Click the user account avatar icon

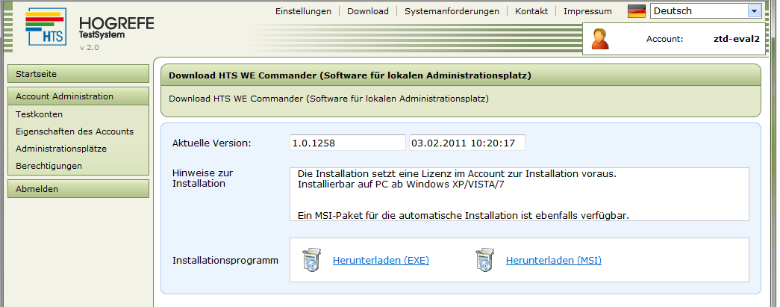pos(600,39)
